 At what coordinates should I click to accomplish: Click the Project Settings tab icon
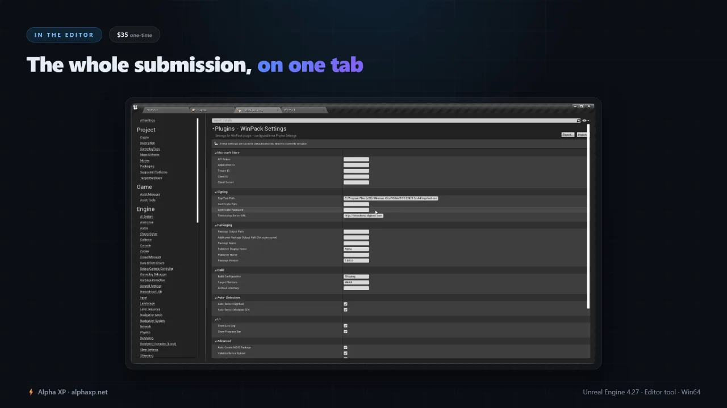pos(240,110)
